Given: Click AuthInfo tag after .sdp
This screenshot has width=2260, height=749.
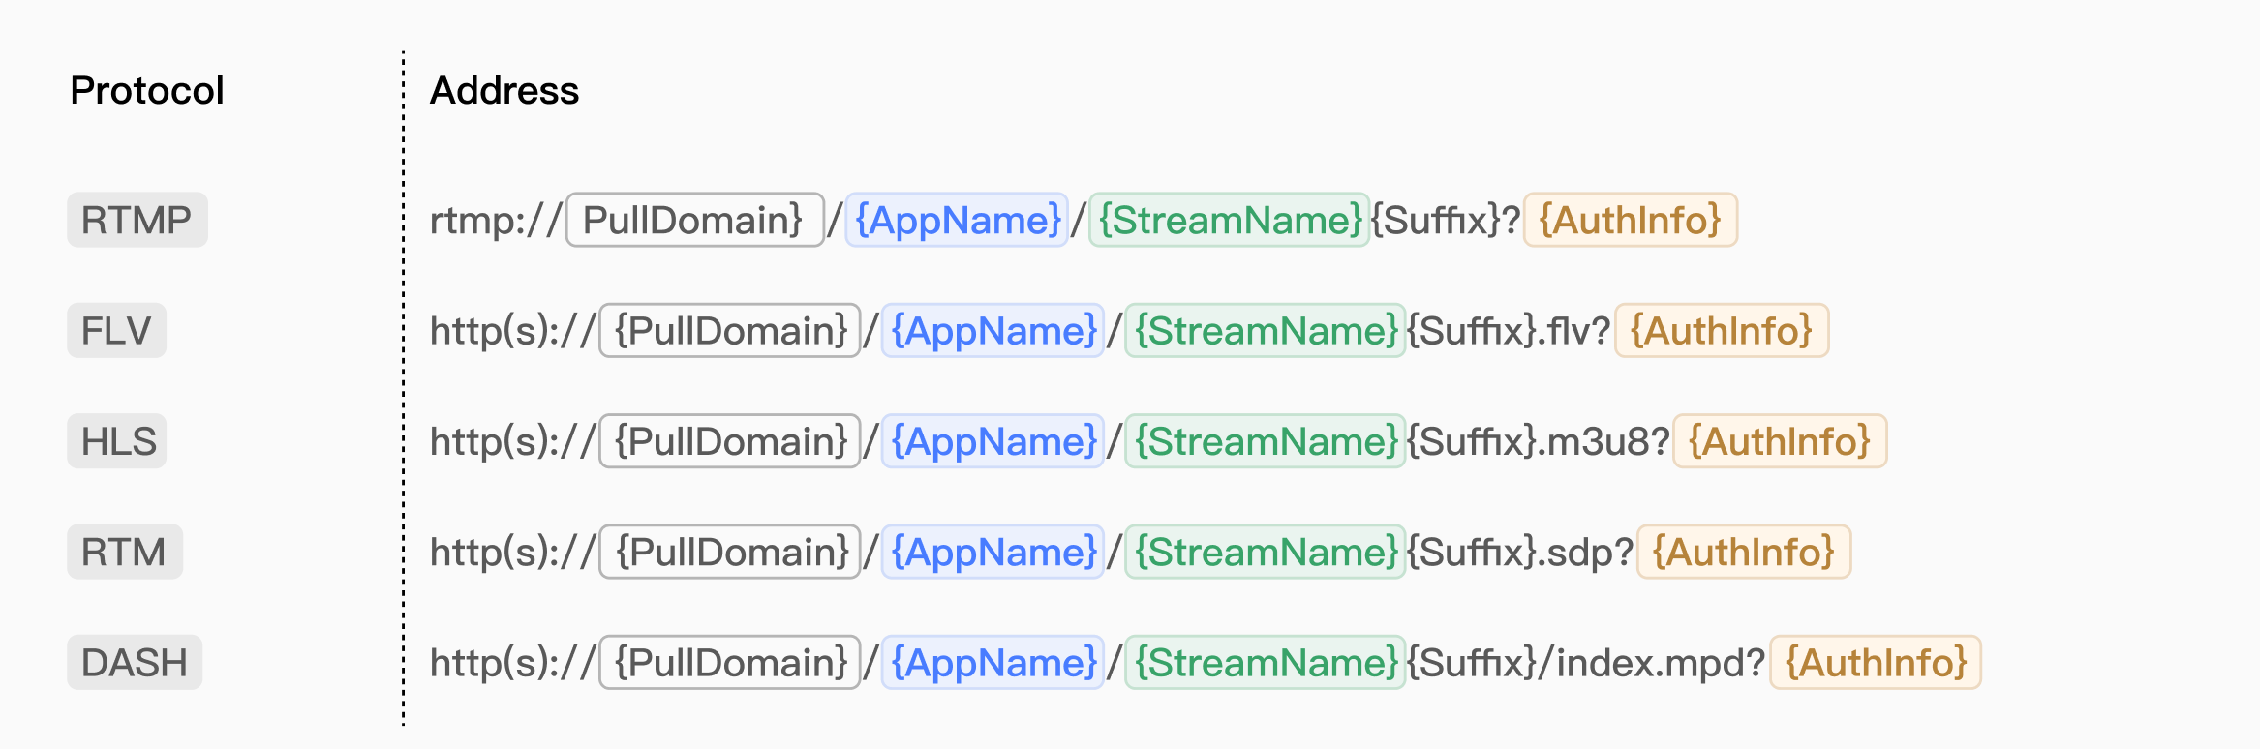Looking at the screenshot, I should 1744,552.
